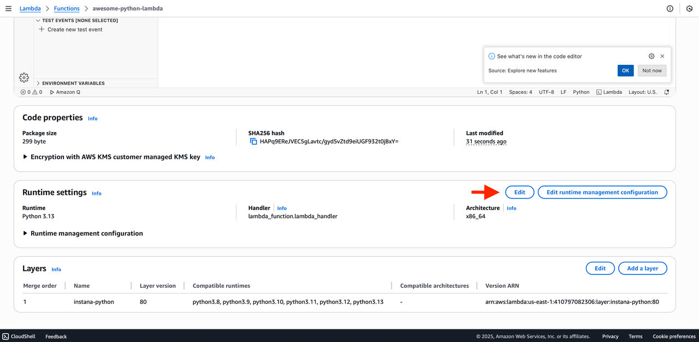This screenshot has width=699, height=342.
Task: Expand Encryption with AWS KMS customer managed key
Action: (111, 157)
